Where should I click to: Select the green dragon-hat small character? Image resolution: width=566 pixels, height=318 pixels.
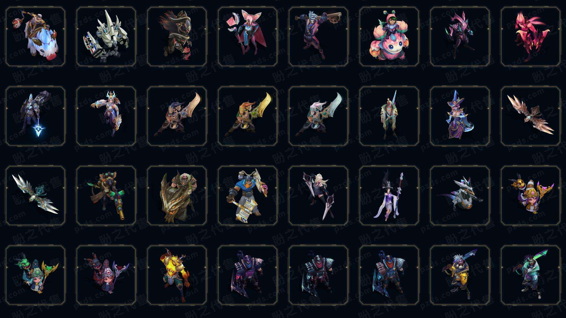35,275
